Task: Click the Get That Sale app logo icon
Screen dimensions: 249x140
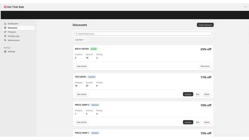Action: click(5, 7)
